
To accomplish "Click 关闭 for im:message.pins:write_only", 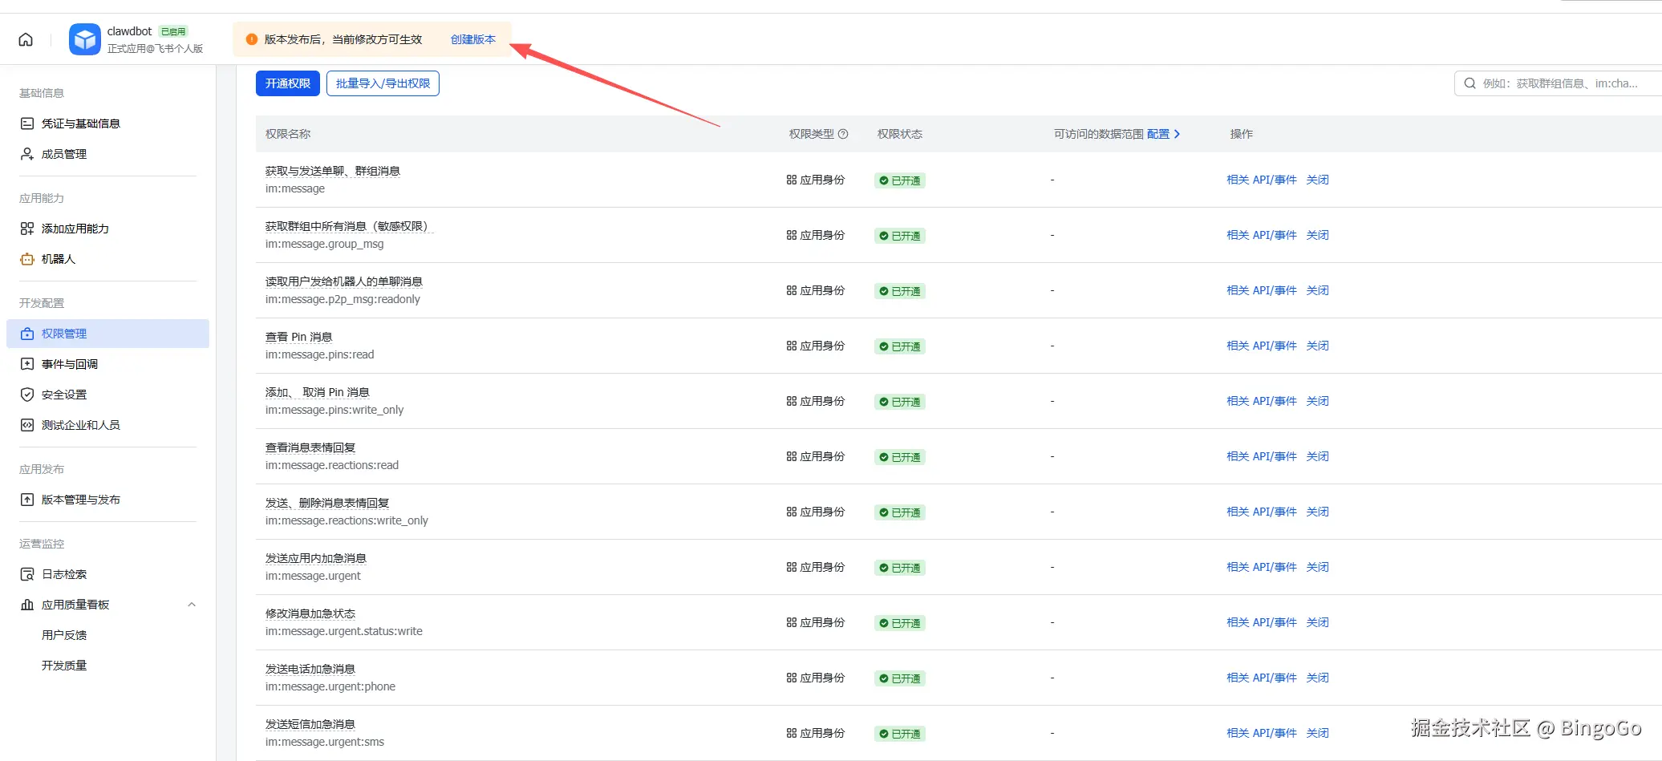I will click(x=1318, y=401).
